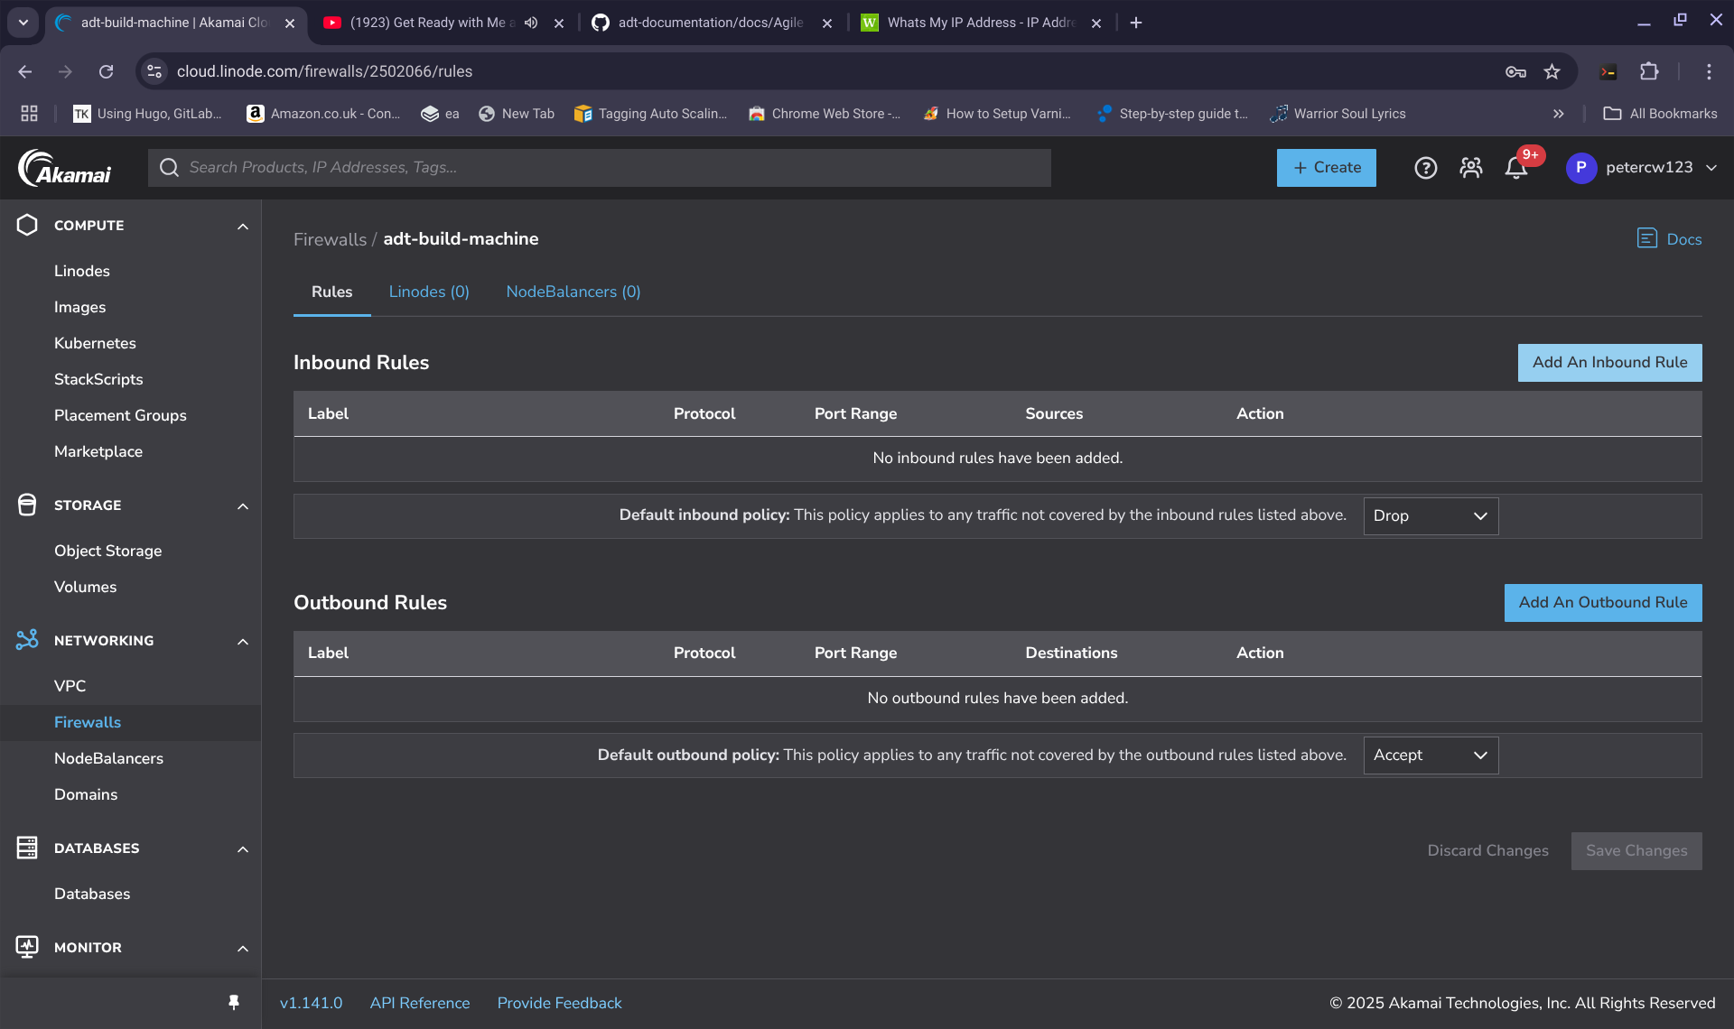
Task: Open the API Reference footer link
Action: [x=420, y=1003]
